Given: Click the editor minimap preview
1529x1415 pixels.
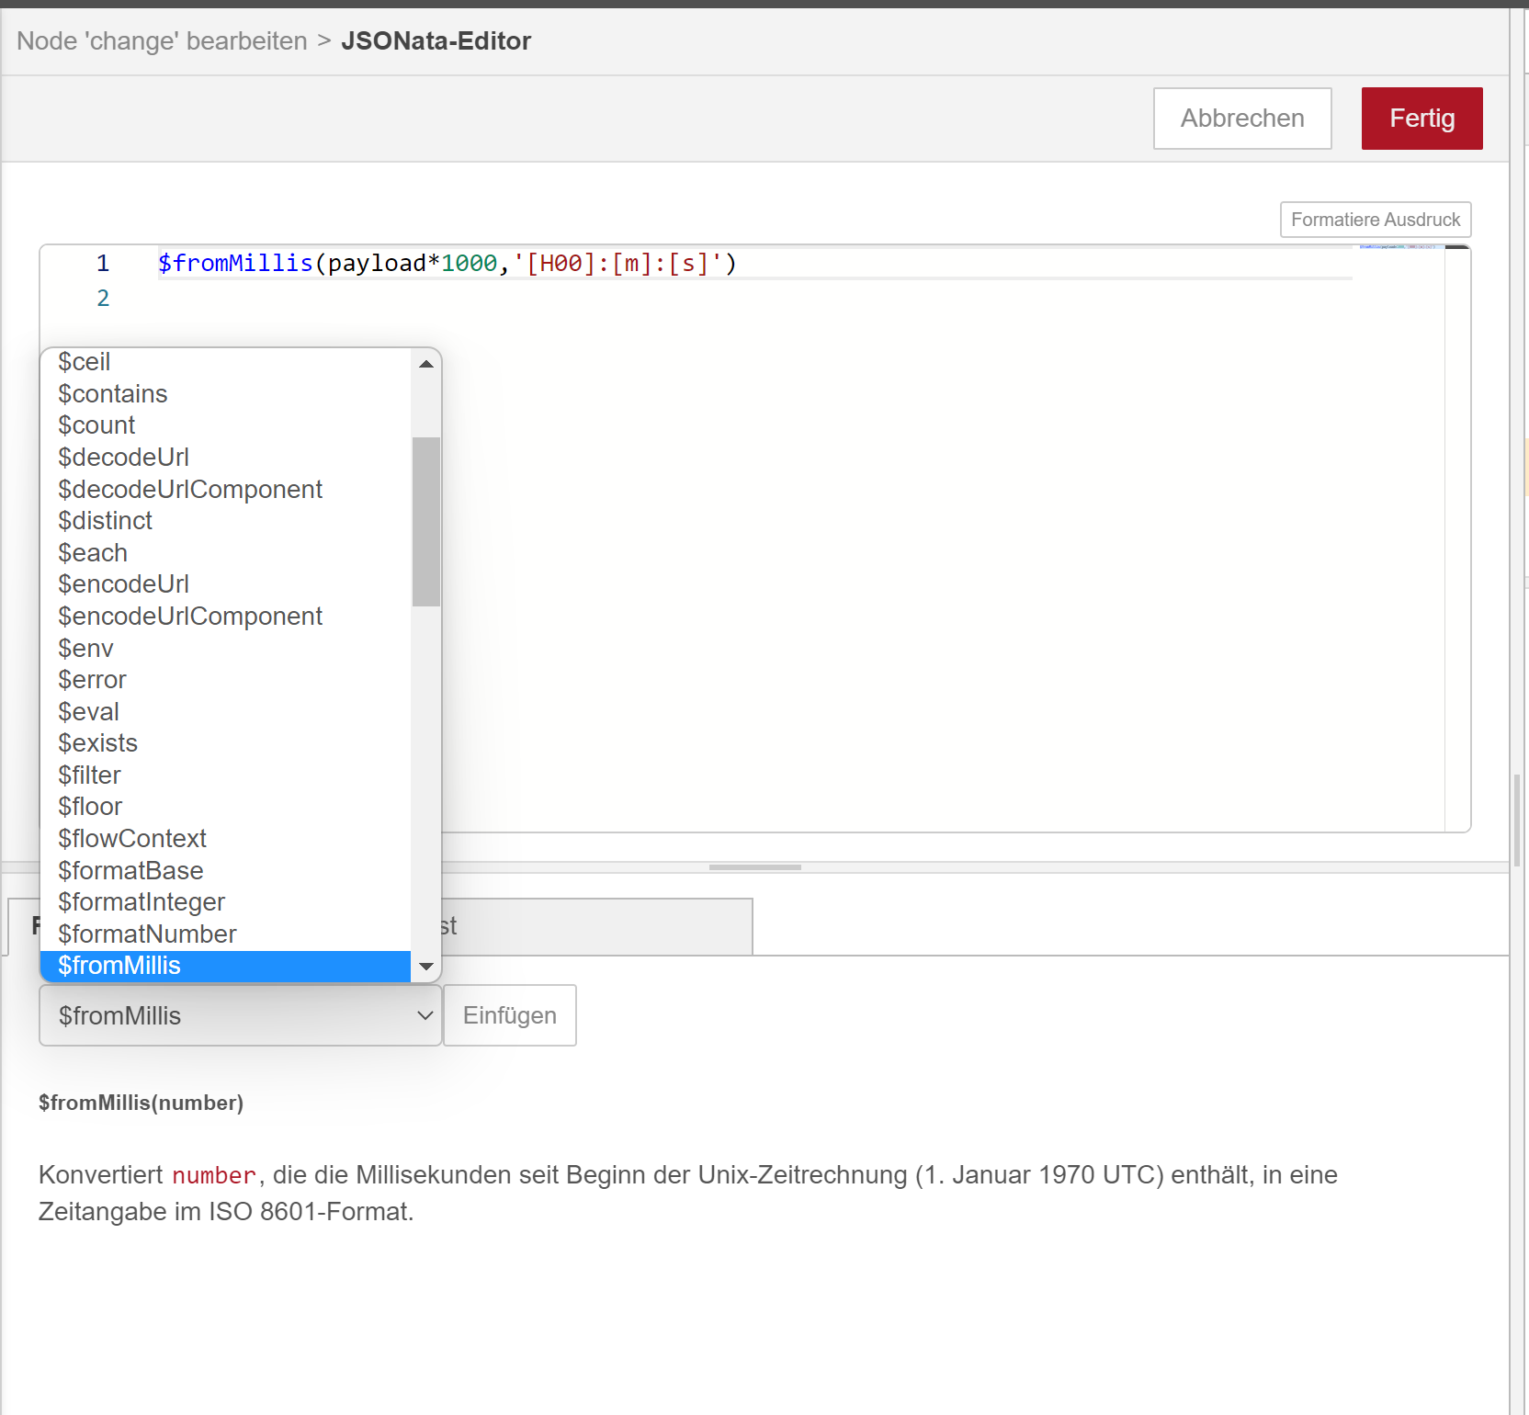Looking at the screenshot, I should pos(1401,247).
